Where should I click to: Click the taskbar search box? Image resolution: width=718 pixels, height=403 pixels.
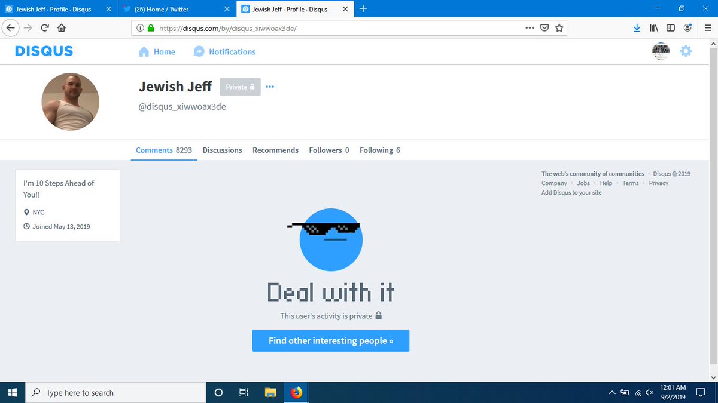[x=116, y=392]
